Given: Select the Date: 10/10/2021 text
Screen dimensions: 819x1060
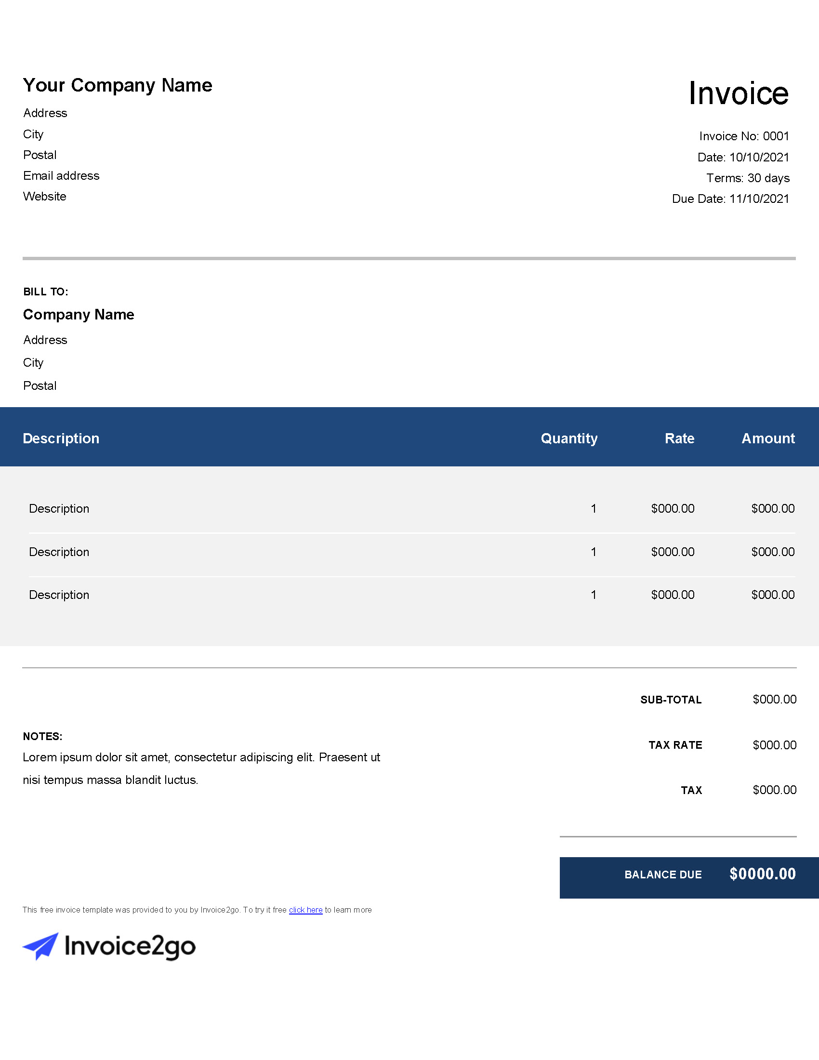Looking at the screenshot, I should coord(743,157).
